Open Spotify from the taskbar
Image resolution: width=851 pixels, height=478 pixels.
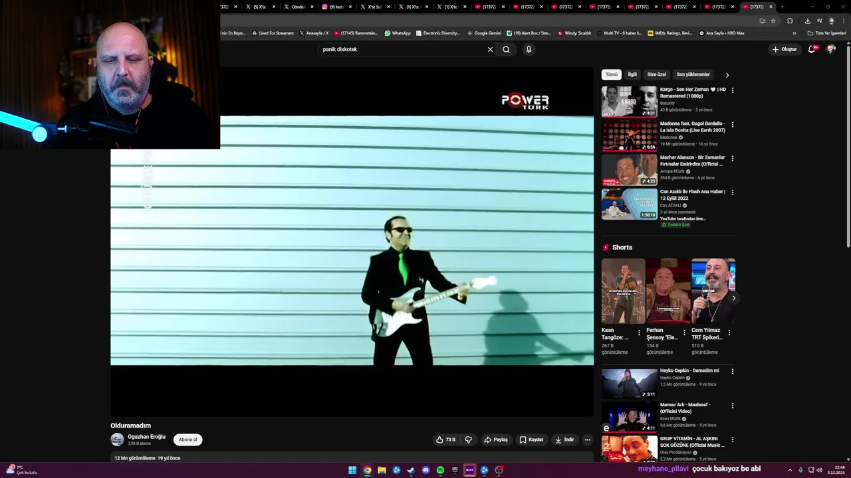point(440,470)
